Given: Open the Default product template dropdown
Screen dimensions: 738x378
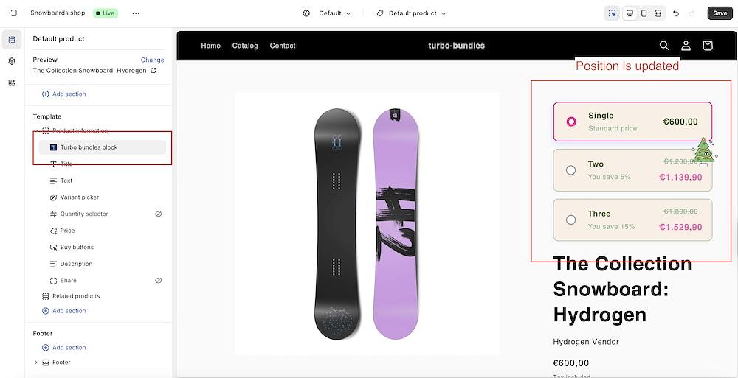Looking at the screenshot, I should [411, 13].
